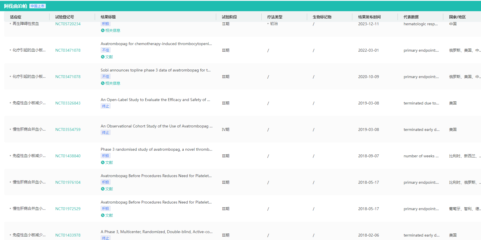
Task: Open trial NCT01433978 registration link
Action: pyautogui.click(x=68, y=235)
